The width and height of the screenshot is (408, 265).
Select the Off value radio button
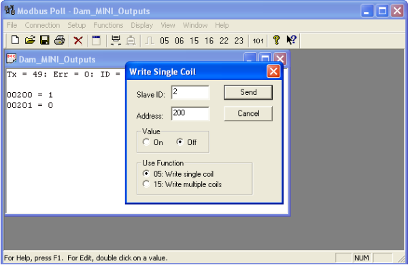tap(180, 142)
